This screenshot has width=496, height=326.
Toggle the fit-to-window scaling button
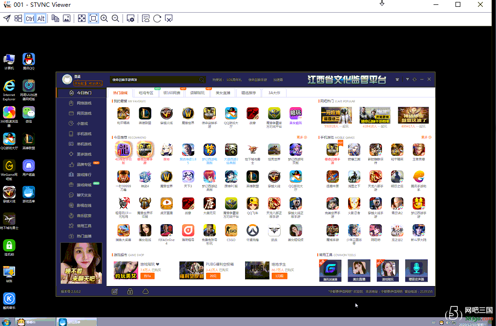pos(93,19)
